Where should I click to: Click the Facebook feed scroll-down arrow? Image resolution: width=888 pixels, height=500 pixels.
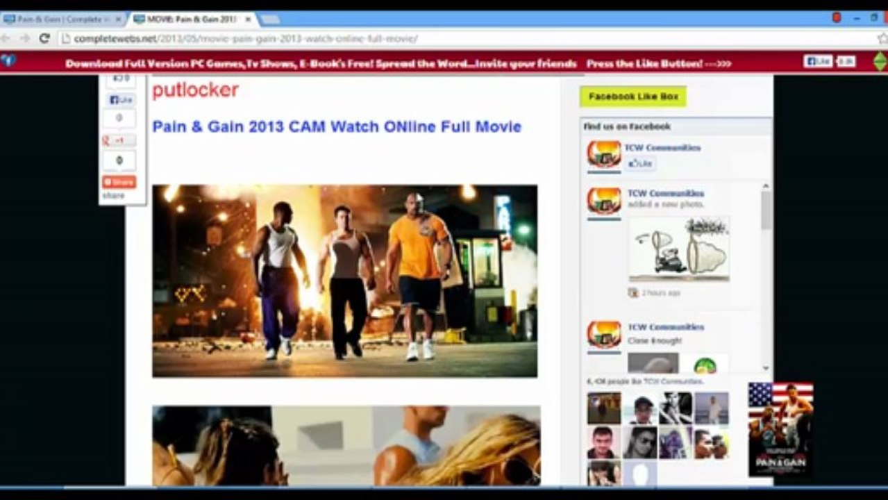point(766,368)
